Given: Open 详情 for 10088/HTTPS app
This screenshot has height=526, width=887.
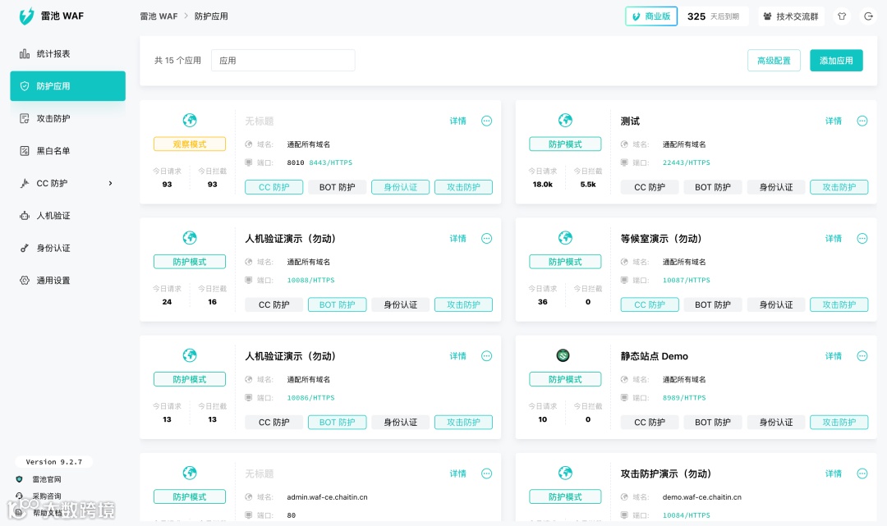Looking at the screenshot, I should pos(457,239).
